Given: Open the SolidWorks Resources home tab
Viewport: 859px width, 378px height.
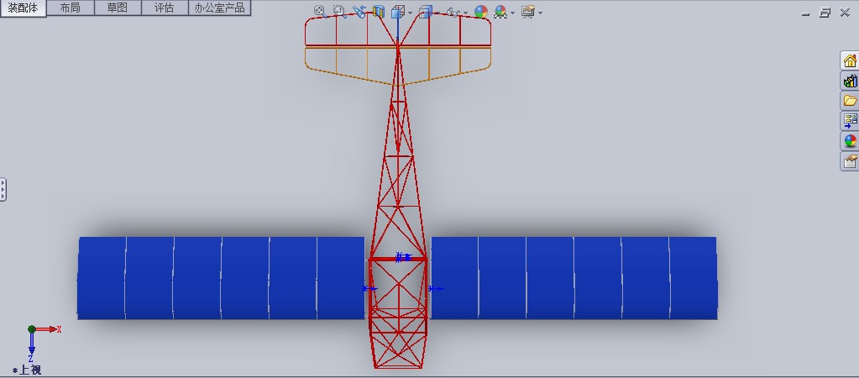Looking at the screenshot, I should (x=850, y=60).
